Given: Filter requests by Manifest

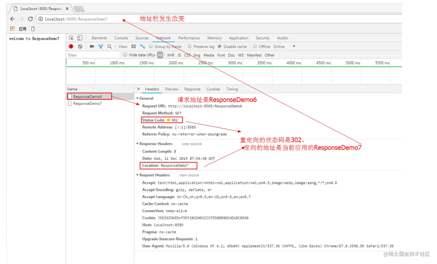Looking at the screenshot, I should (x=254, y=55).
